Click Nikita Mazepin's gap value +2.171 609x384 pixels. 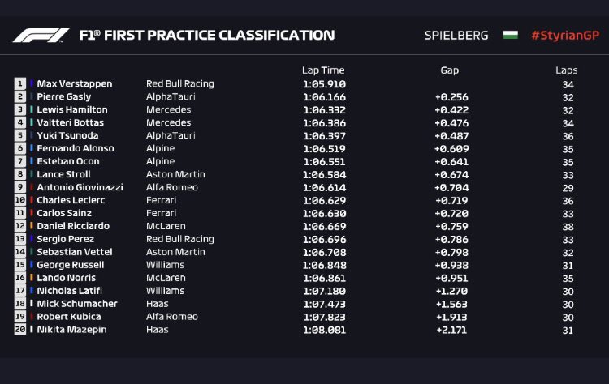(x=451, y=330)
